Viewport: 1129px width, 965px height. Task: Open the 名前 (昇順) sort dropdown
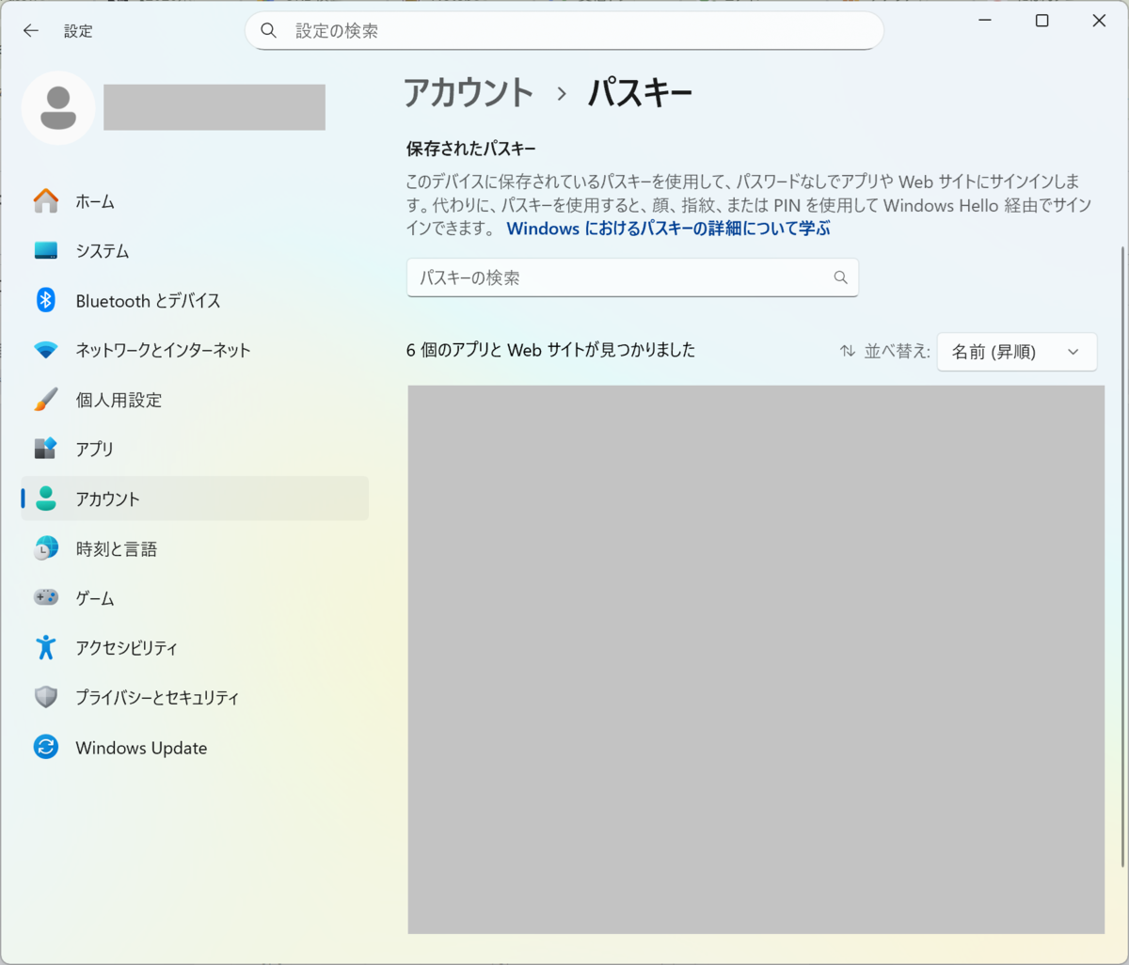(1016, 352)
